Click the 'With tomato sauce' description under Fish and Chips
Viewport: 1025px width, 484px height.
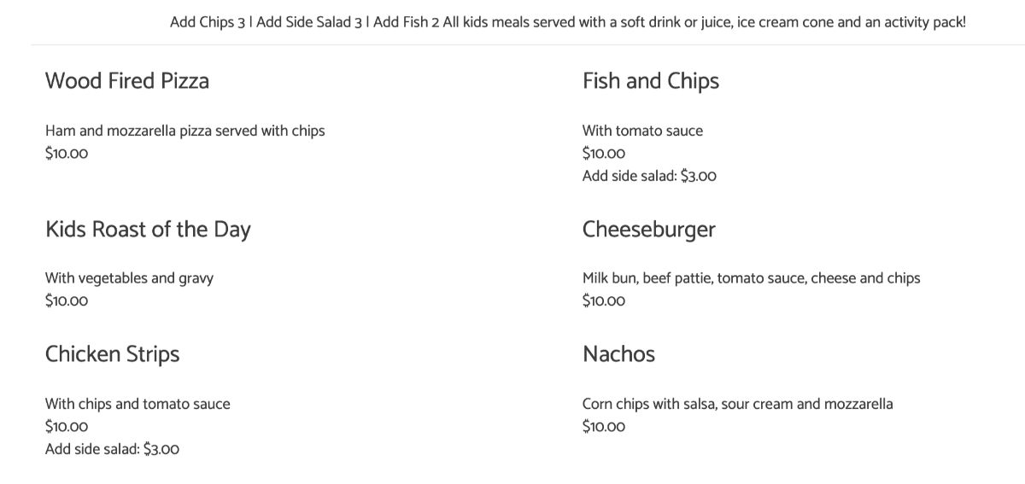coord(643,131)
